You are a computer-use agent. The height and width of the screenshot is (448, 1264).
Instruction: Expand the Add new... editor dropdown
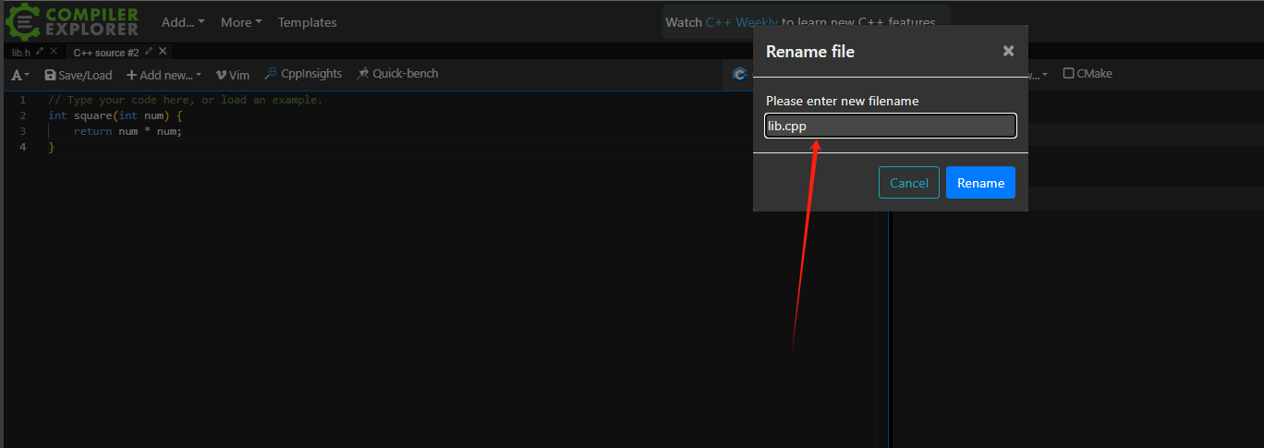click(x=164, y=75)
